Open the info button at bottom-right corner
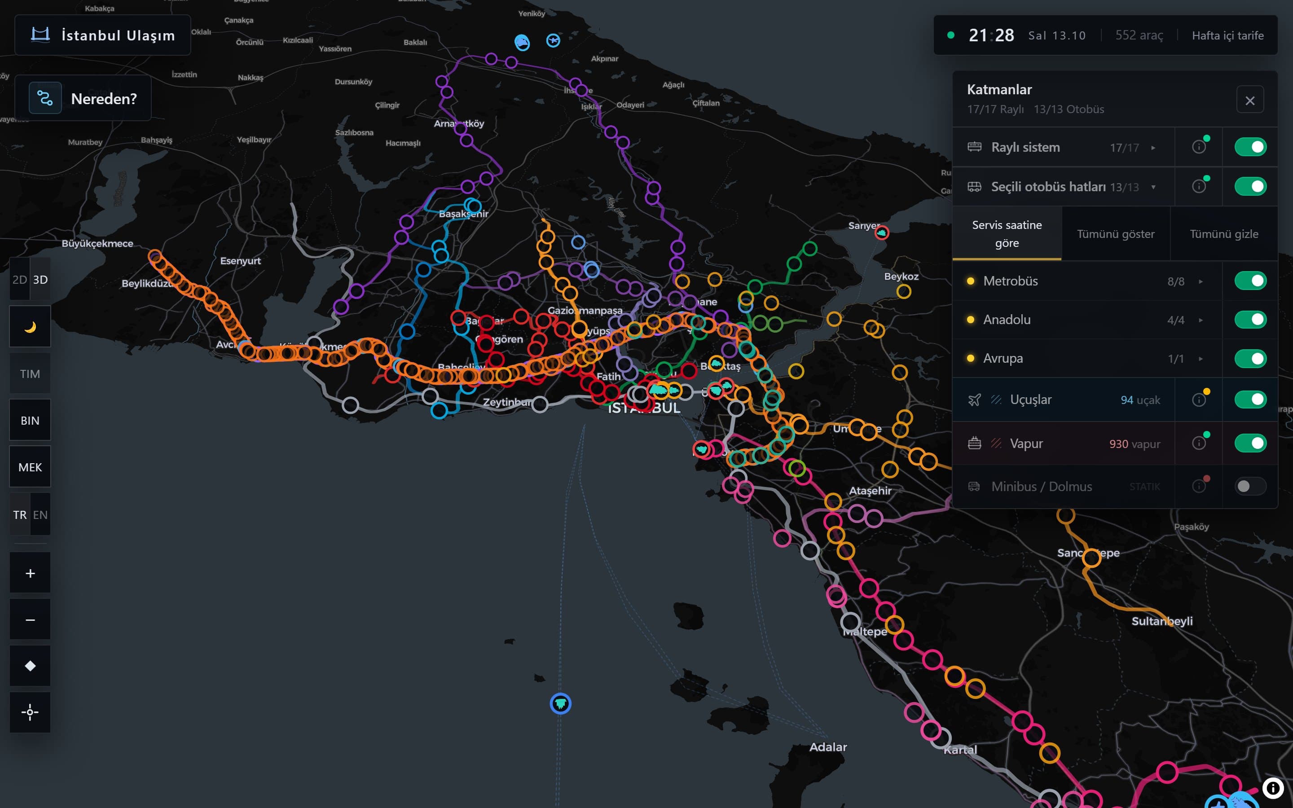 1273,788
